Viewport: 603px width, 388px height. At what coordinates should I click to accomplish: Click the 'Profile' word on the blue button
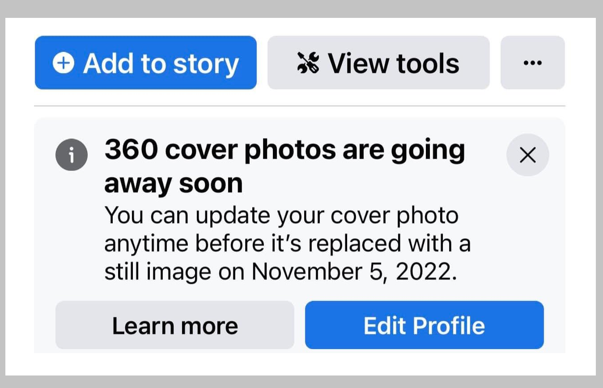click(449, 325)
